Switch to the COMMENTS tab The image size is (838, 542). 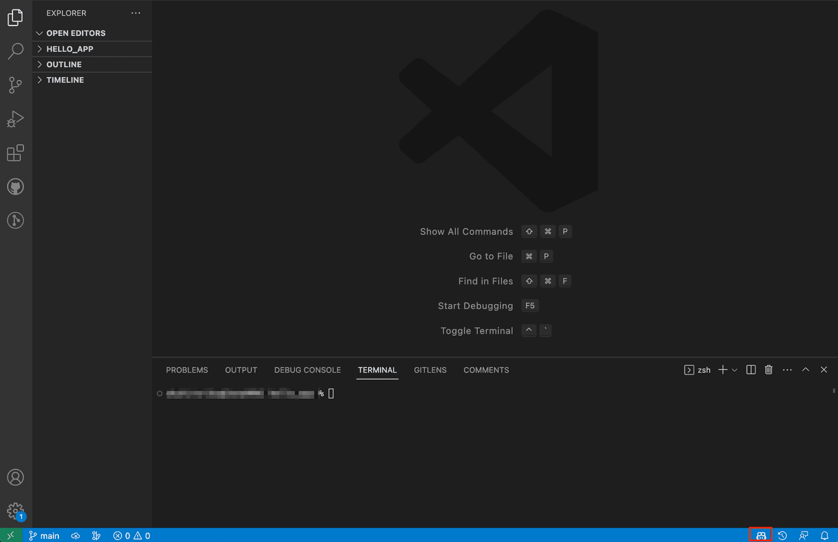[486, 370]
